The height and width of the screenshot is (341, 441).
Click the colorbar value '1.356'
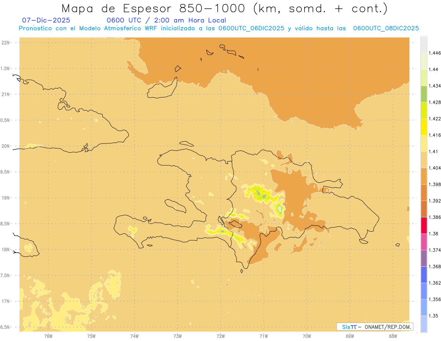coord(435,299)
